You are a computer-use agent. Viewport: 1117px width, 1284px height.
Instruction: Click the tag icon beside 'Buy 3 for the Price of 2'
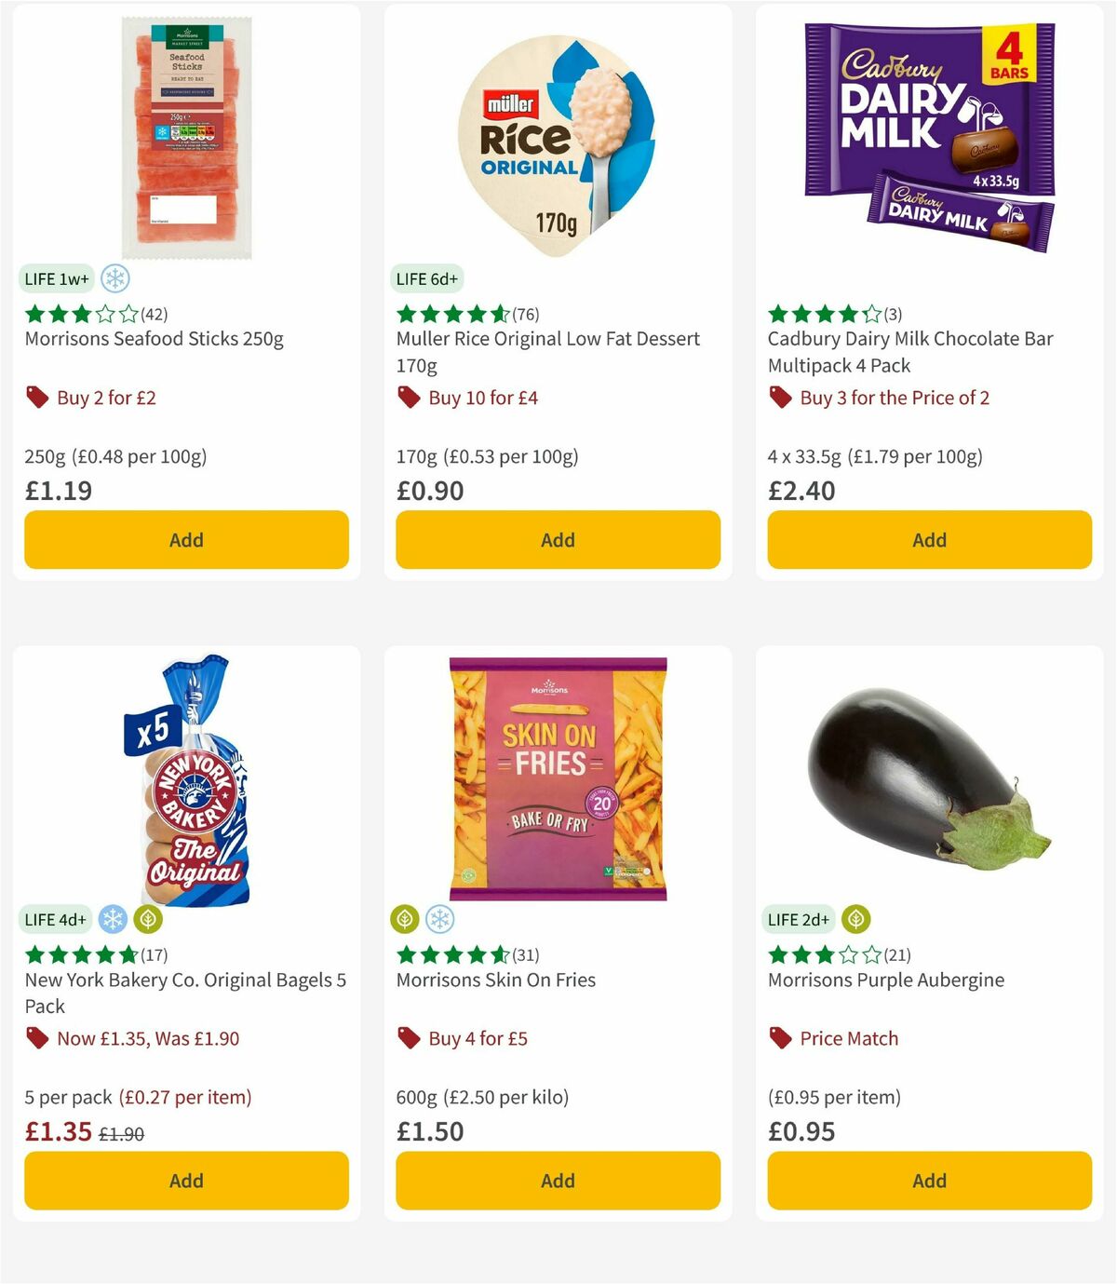pos(780,397)
